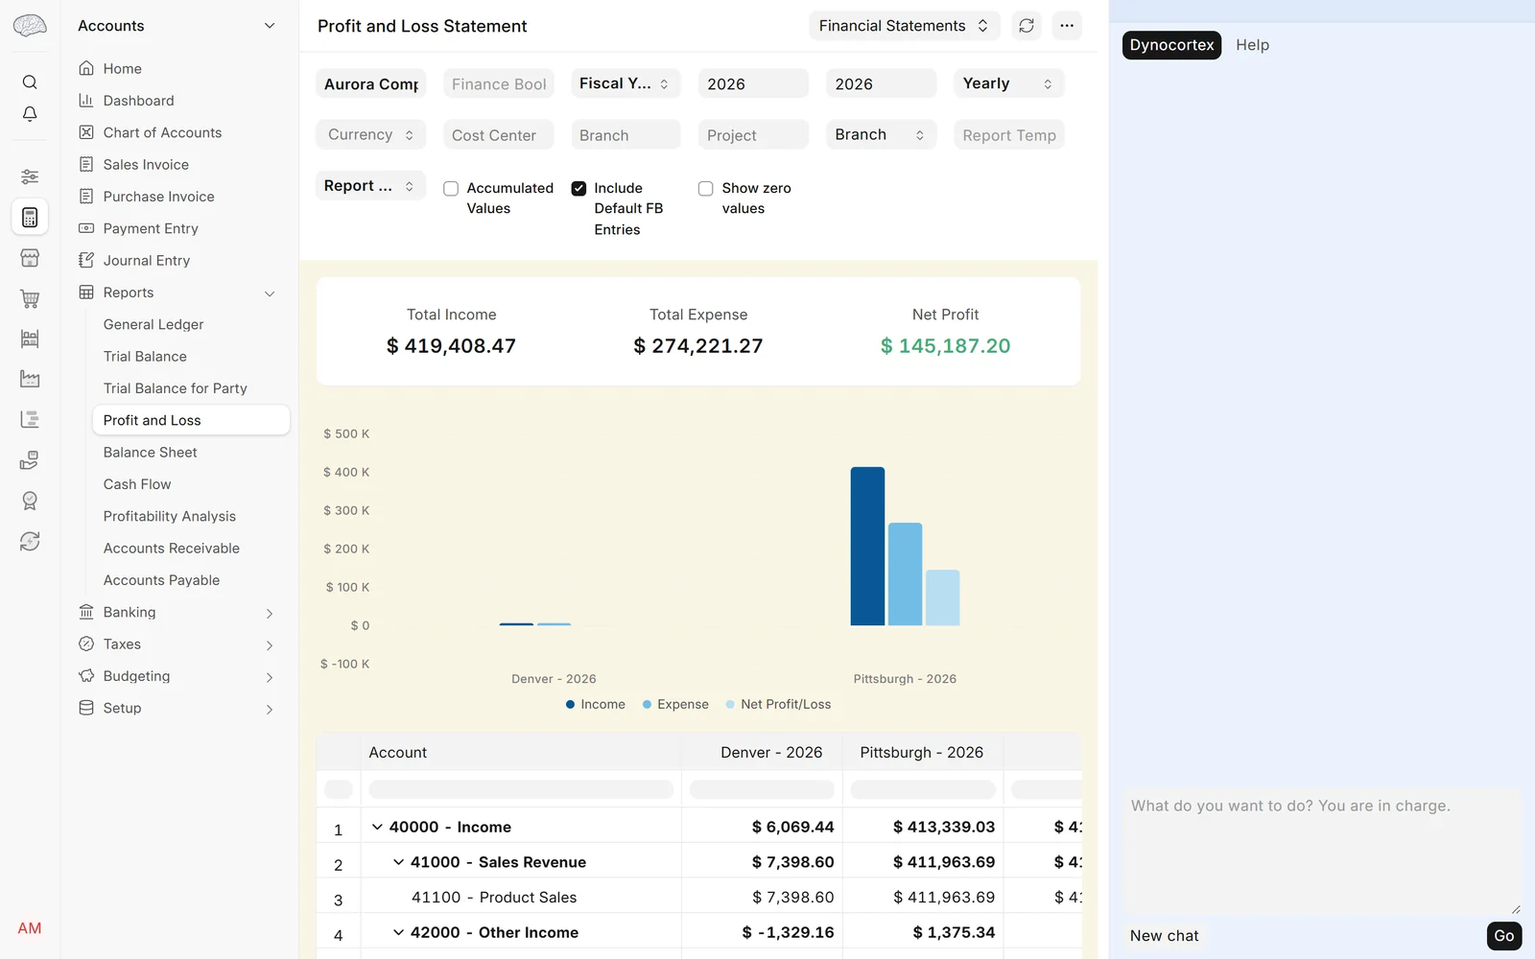Open notifications bell icon
Image resolution: width=1535 pixels, height=959 pixels.
(x=30, y=114)
